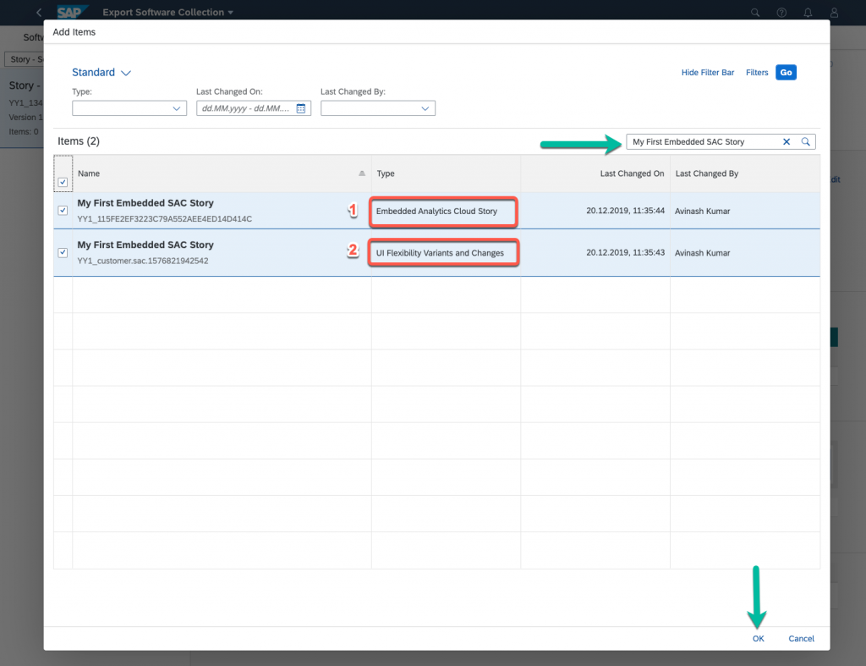The width and height of the screenshot is (866, 666).
Task: Confirm with the OK button
Action: click(x=759, y=638)
